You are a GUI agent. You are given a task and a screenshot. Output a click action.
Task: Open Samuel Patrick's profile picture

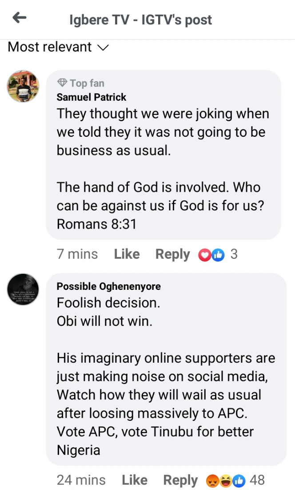click(23, 86)
